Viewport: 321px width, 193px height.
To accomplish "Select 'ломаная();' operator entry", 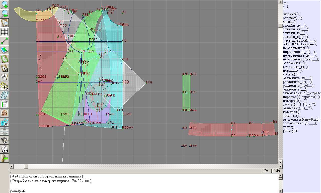I will tap(291, 112).
